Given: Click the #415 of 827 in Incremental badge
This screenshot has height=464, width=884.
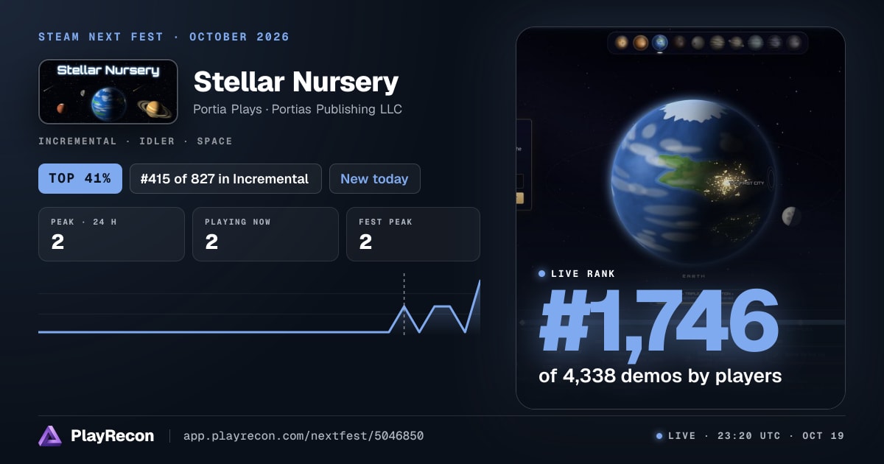Looking at the screenshot, I should [225, 178].
